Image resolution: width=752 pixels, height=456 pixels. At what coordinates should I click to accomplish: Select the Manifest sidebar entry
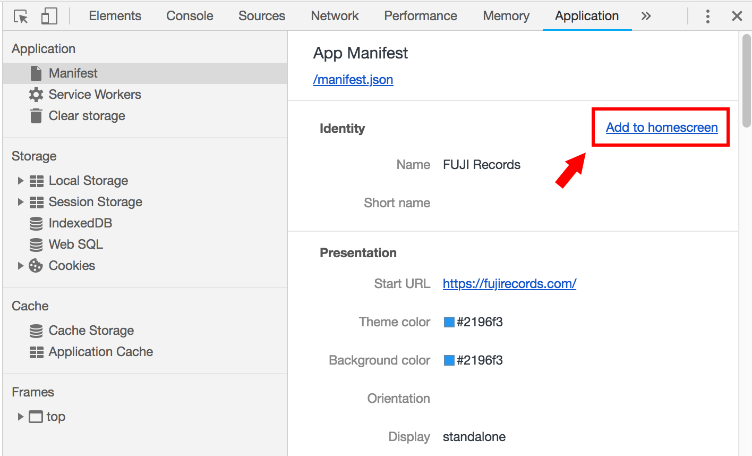145,73
